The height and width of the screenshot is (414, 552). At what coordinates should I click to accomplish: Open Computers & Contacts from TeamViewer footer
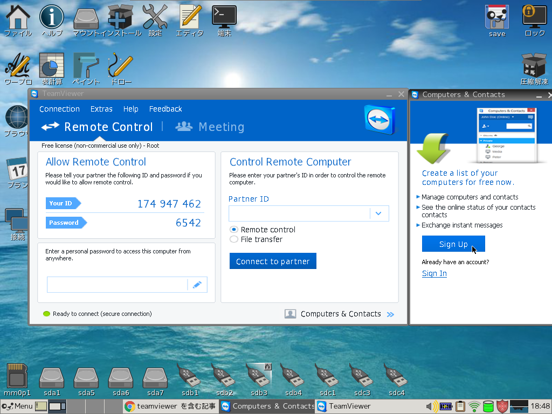(339, 314)
